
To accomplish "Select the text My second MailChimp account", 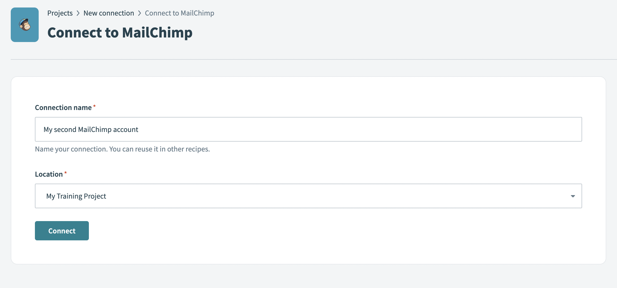I will tap(91, 129).
